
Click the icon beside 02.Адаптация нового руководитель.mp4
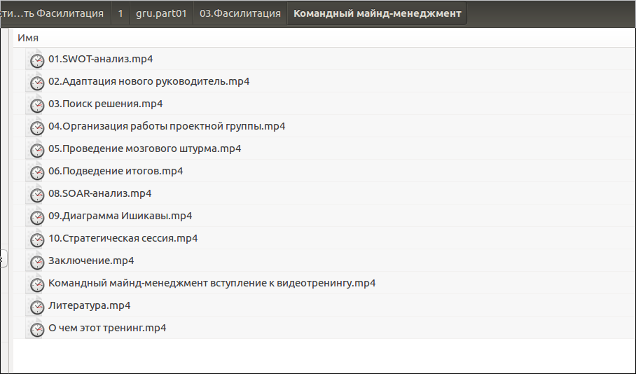[36, 82]
